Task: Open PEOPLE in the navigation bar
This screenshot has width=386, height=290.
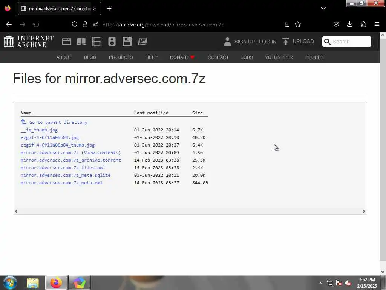Action: [x=314, y=57]
